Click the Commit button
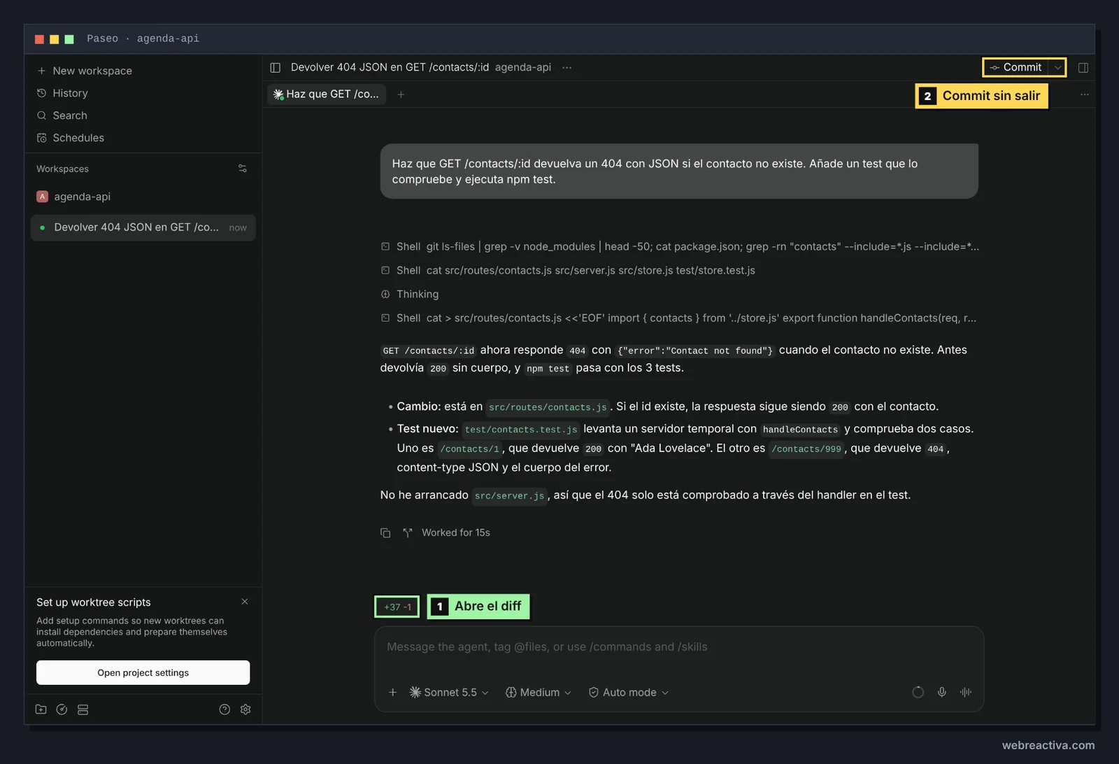 tap(1016, 68)
